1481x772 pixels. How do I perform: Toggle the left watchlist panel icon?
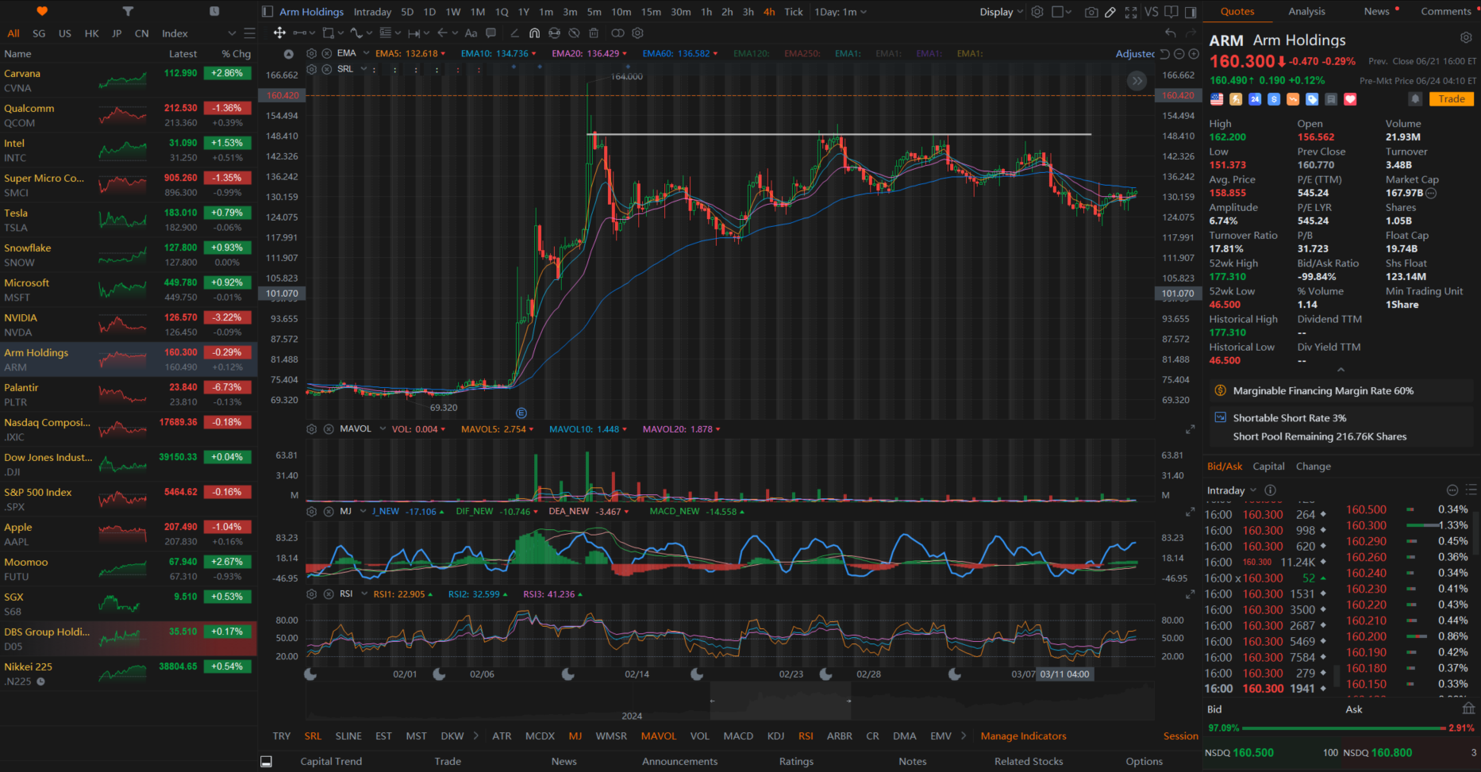pyautogui.click(x=267, y=12)
